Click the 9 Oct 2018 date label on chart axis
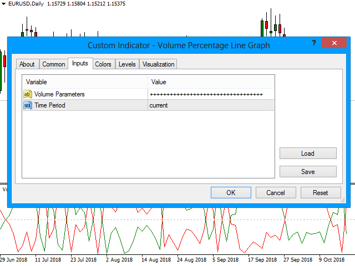355x266 pixels. [x=332, y=260]
